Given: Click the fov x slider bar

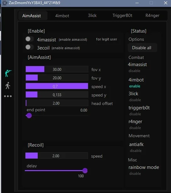Looking at the screenshot, I should tap(57, 69).
